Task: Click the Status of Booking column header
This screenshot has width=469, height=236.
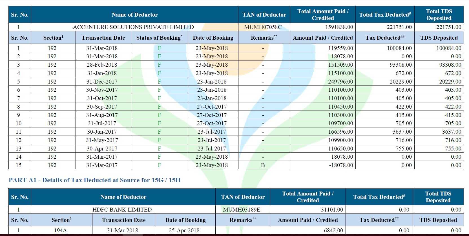Action: [x=159, y=38]
